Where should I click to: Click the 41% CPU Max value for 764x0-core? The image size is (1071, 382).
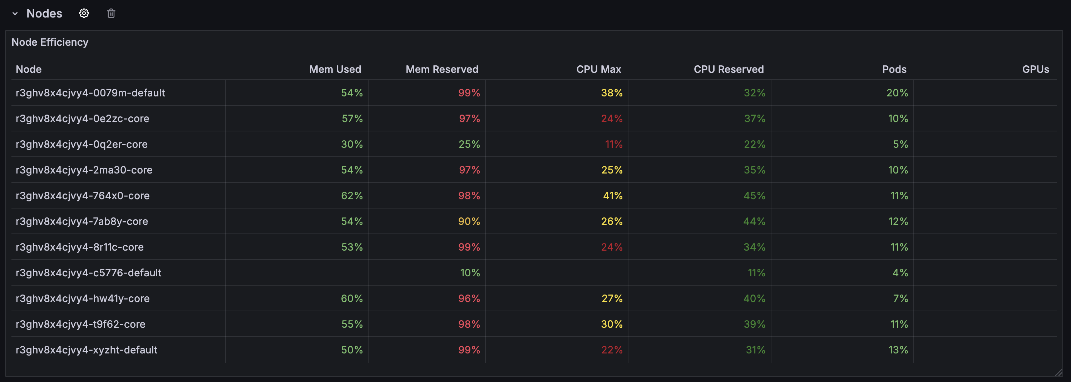[613, 196]
